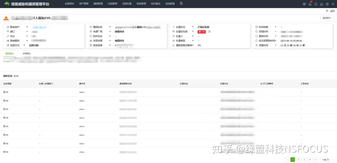Click the home icon in top bar
This screenshot has height=163, width=337.
(x=321, y=4)
